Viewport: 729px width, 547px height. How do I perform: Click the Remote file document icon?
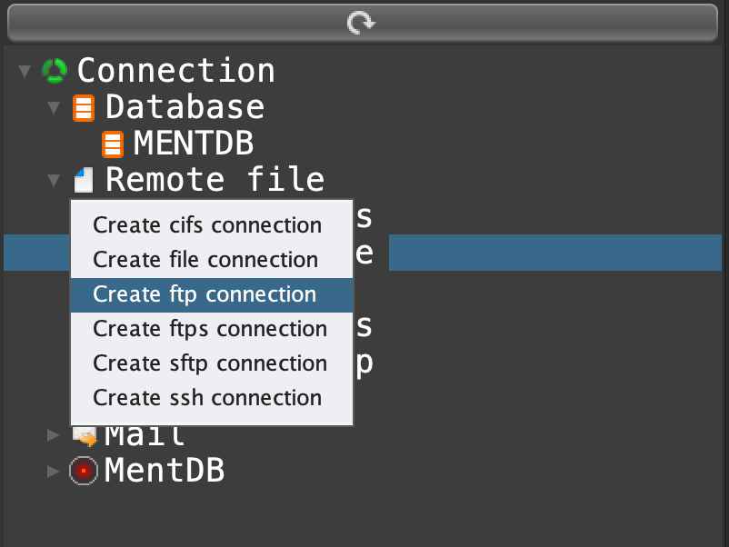click(84, 180)
